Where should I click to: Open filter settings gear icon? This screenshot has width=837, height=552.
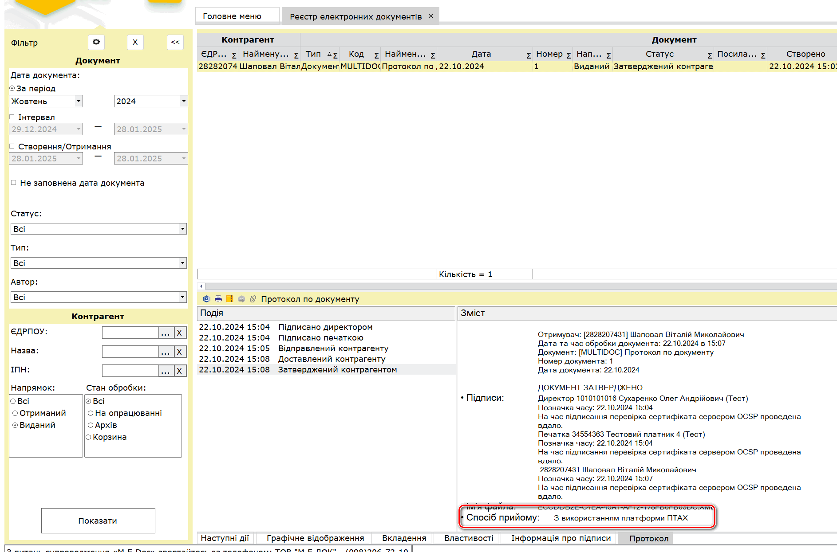tap(96, 42)
